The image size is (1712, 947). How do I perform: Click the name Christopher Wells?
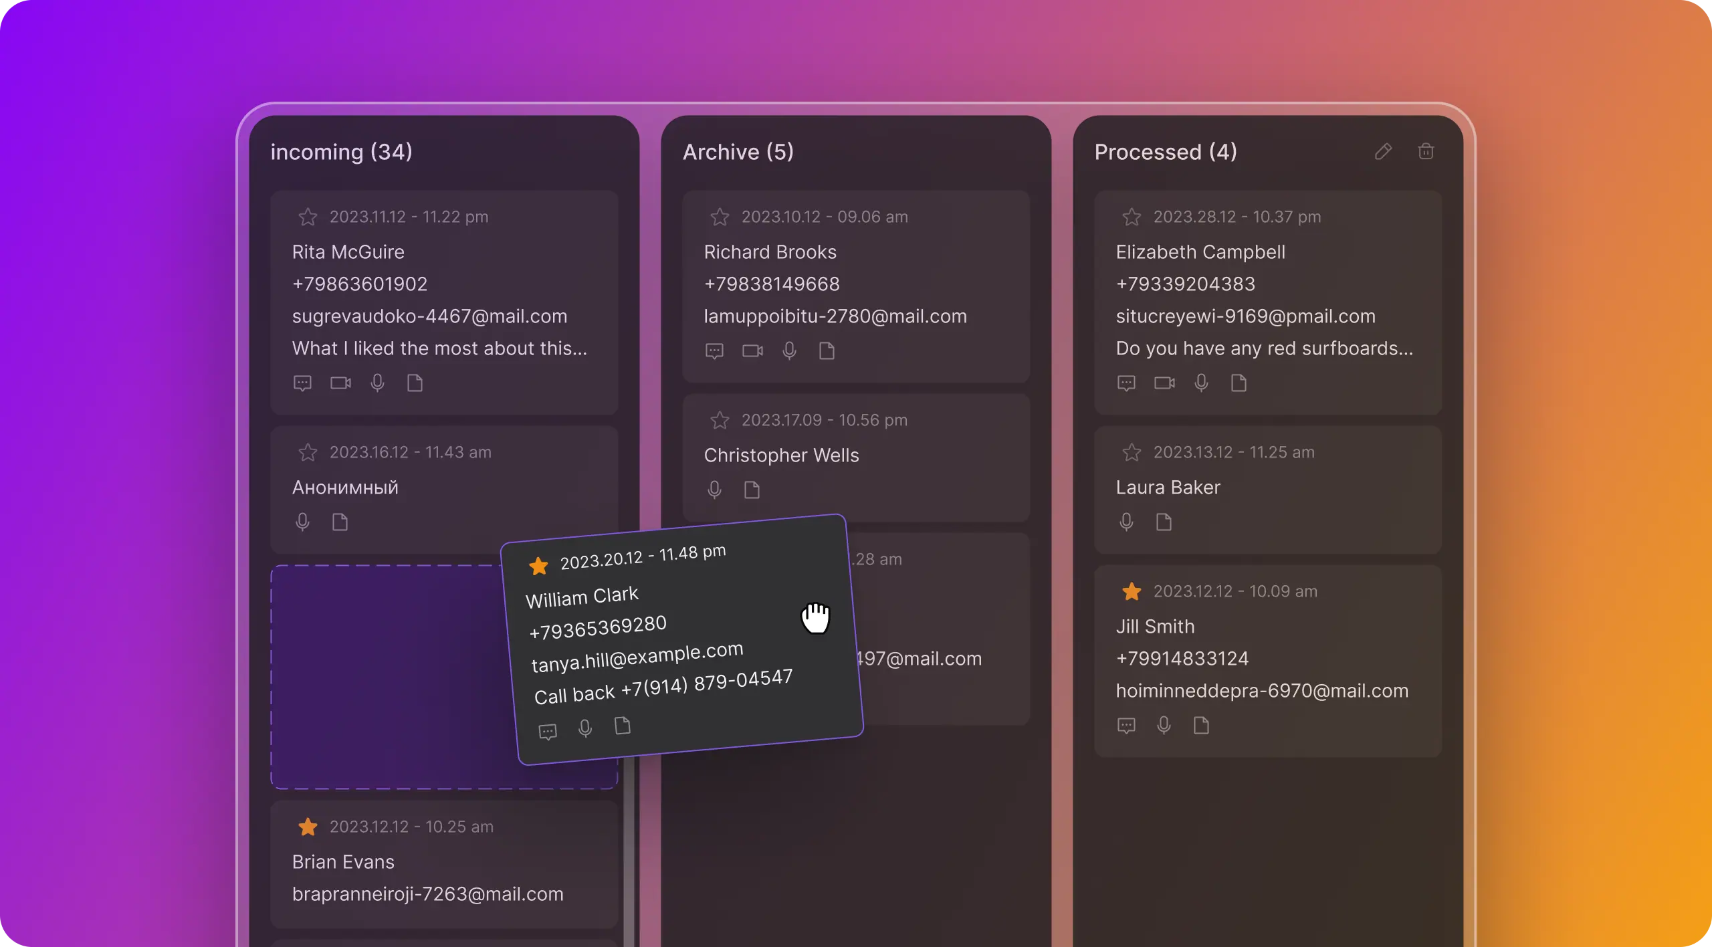pyautogui.click(x=781, y=455)
